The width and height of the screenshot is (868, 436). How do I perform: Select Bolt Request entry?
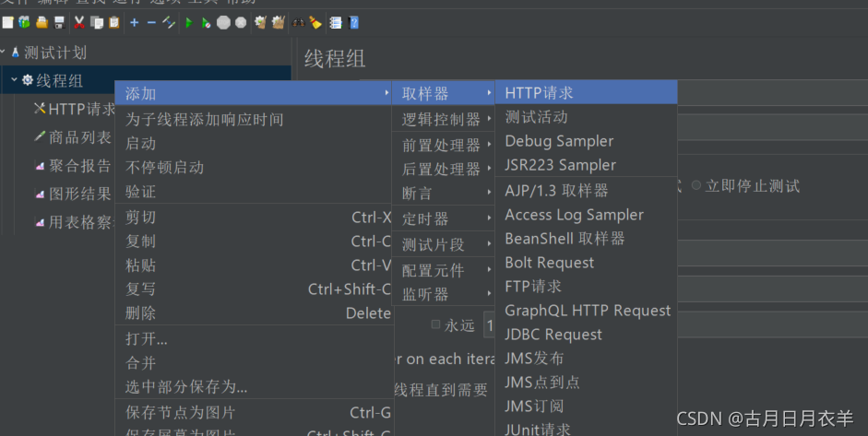point(587,263)
